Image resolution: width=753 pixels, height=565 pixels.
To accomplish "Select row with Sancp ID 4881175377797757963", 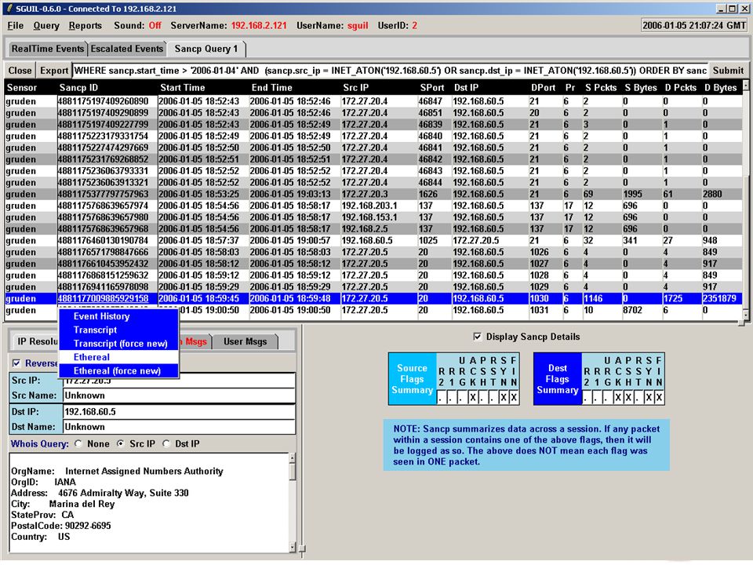I will click(373, 194).
